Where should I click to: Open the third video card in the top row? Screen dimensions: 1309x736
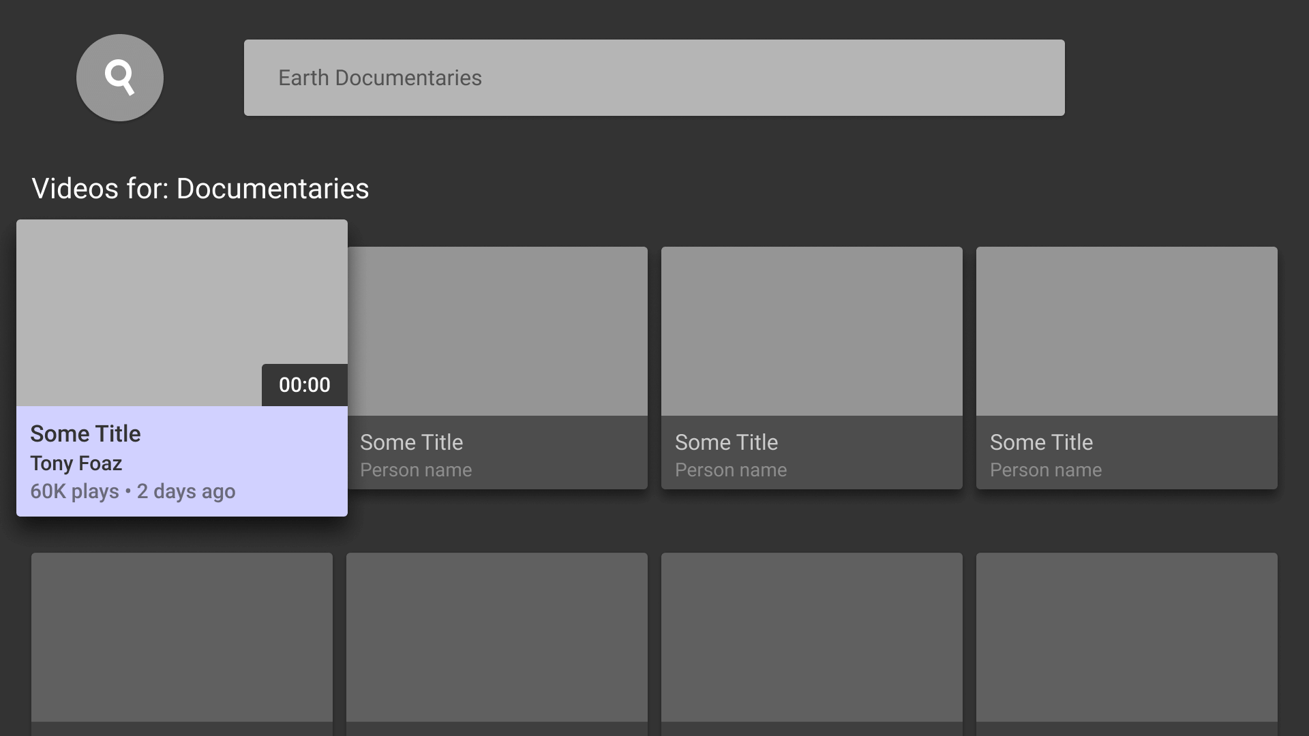click(x=812, y=368)
